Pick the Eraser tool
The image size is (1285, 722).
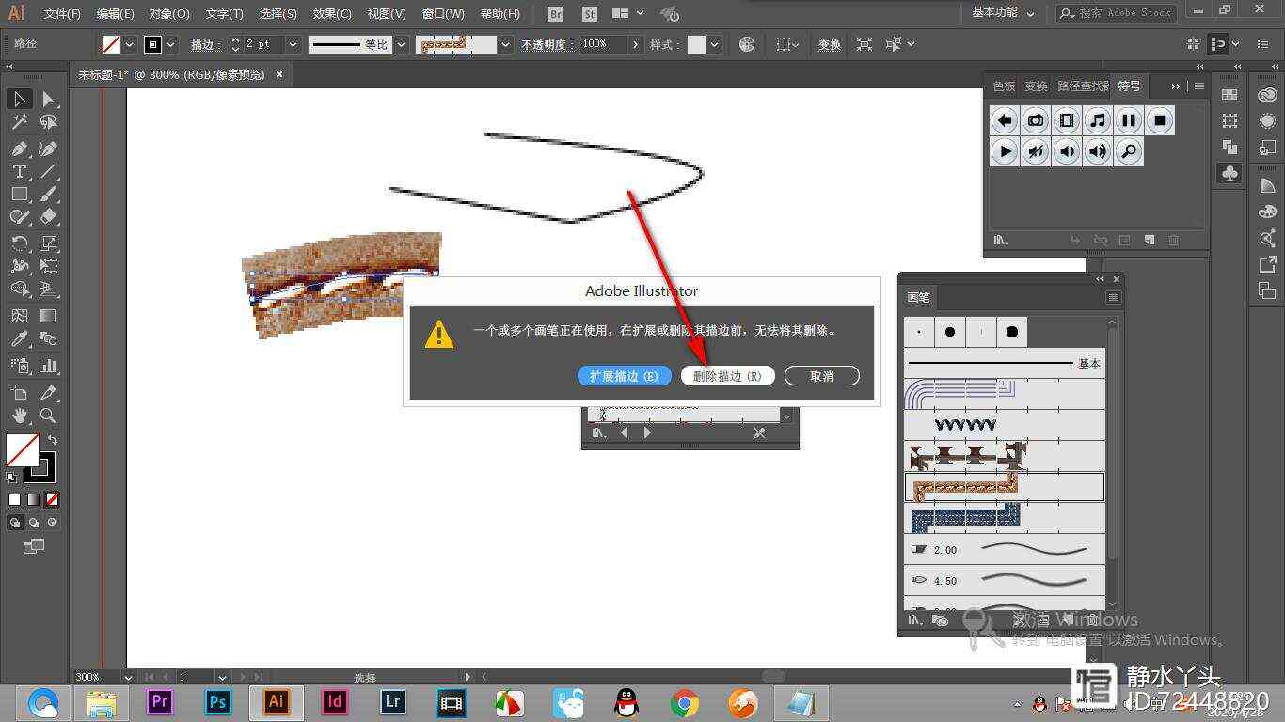(x=48, y=216)
